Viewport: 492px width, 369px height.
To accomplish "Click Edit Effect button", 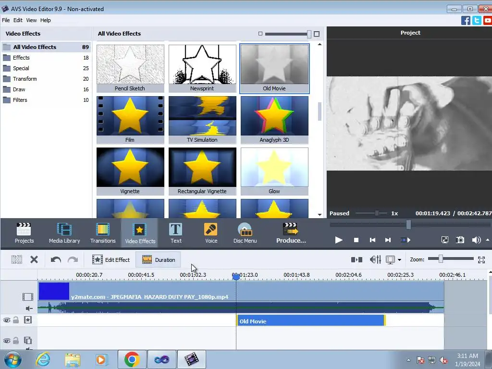I will [x=111, y=259].
